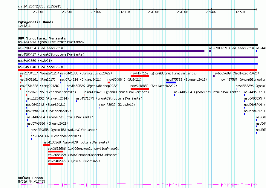Screen dimensions: 266x188
Task: Click the red nsv6453848 variant bar
Action: [137, 70]
